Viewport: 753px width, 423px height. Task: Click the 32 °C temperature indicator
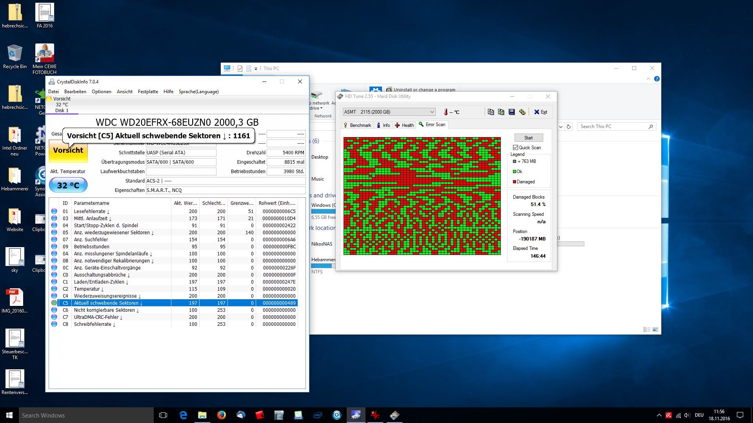68,185
